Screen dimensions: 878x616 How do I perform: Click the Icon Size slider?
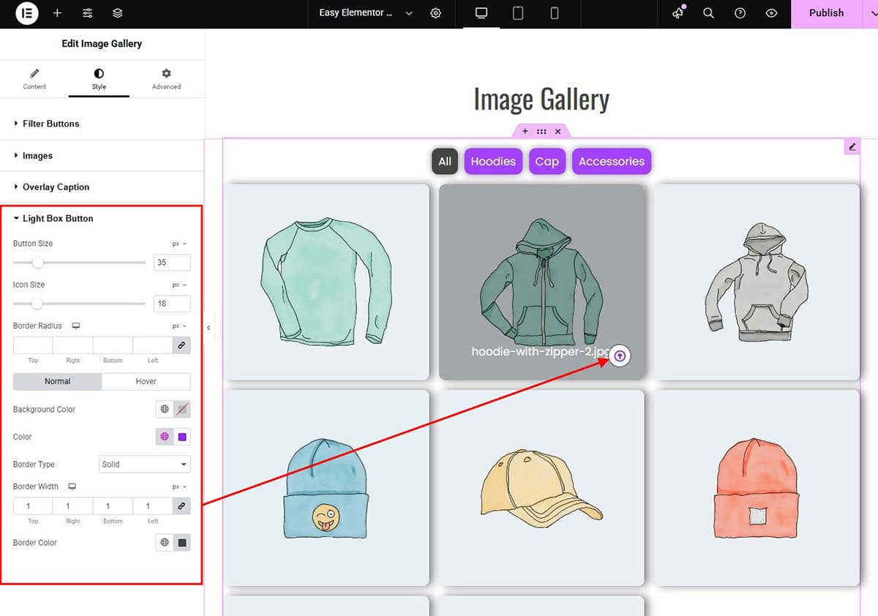click(x=79, y=304)
